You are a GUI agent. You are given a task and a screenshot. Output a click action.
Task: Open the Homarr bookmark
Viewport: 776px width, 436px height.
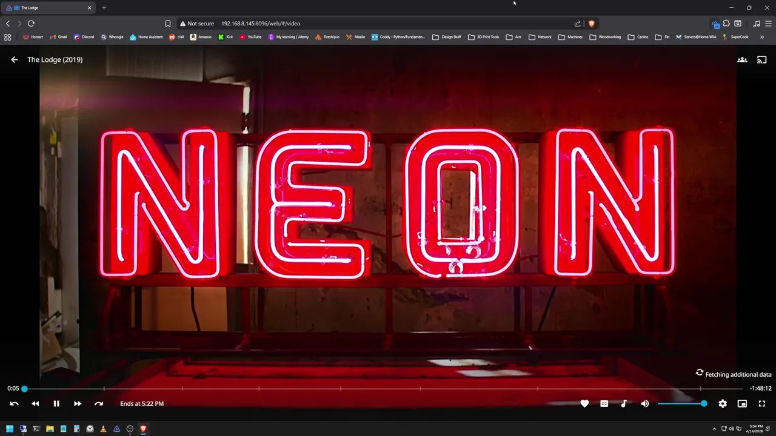(x=33, y=37)
